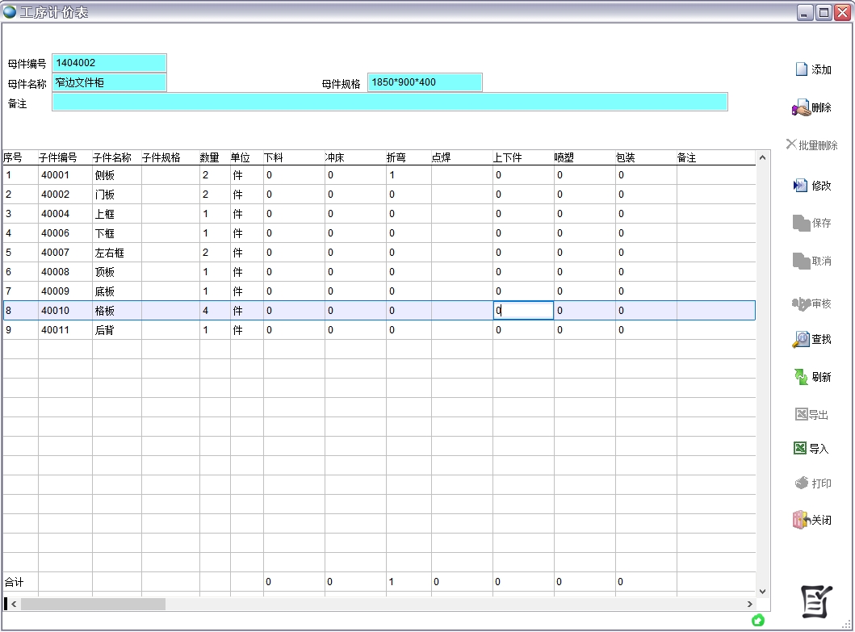855x632 pixels.
Task: Click the 母件规格 field showing 1850*900*400
Action: pyautogui.click(x=425, y=82)
